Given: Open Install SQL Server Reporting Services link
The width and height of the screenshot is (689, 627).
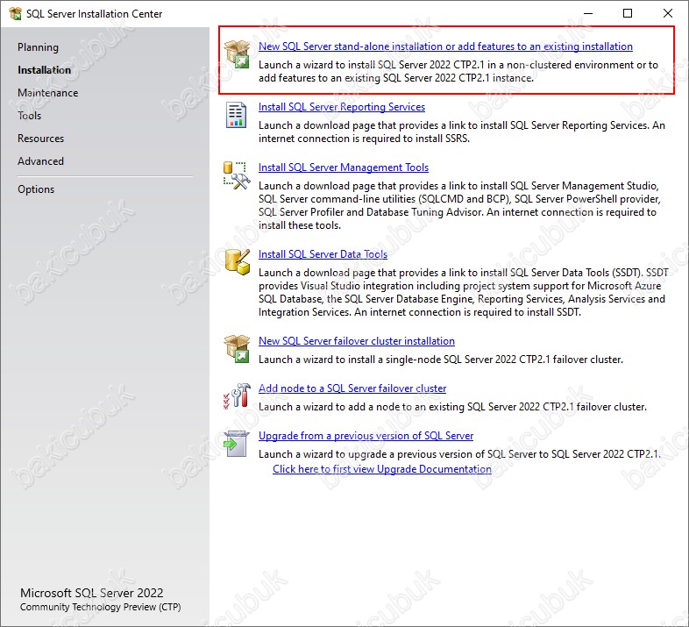Looking at the screenshot, I should click(342, 107).
